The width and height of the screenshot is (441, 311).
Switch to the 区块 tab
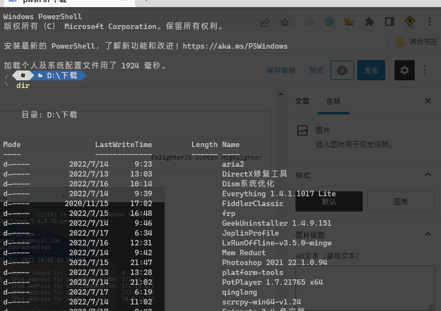pos(334,101)
